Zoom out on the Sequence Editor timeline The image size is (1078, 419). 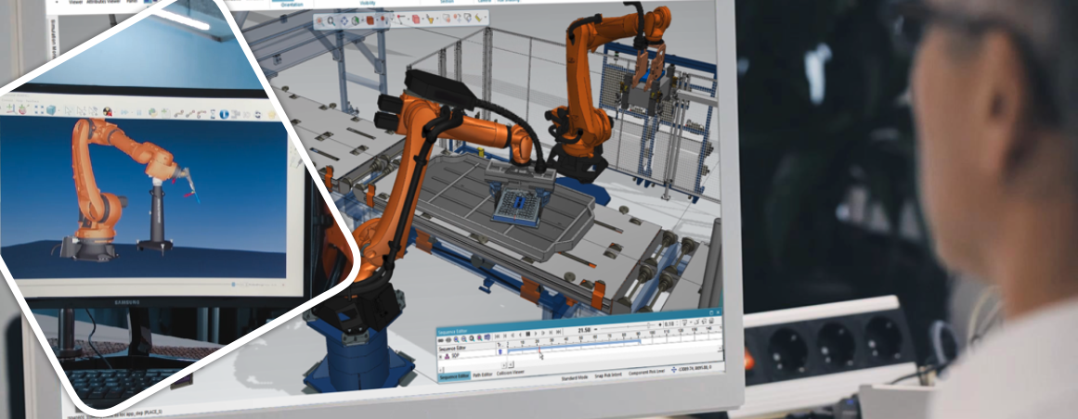464,338
